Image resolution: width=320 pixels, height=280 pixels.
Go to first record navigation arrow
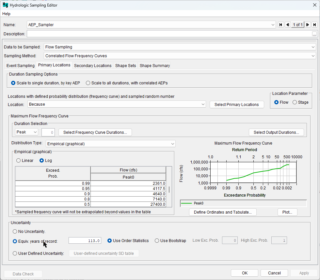[x=281, y=25]
